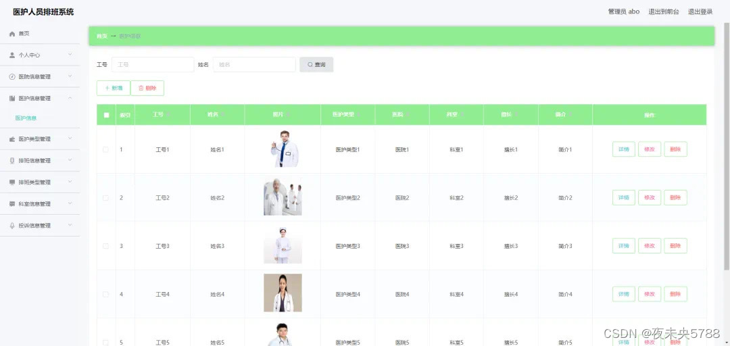This screenshot has width=730, height=346.
Task: Expand the 医院信息管理 menu chevron
Action: (x=70, y=76)
